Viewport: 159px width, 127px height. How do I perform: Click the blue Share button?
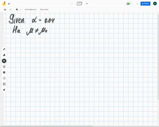coord(145,4)
